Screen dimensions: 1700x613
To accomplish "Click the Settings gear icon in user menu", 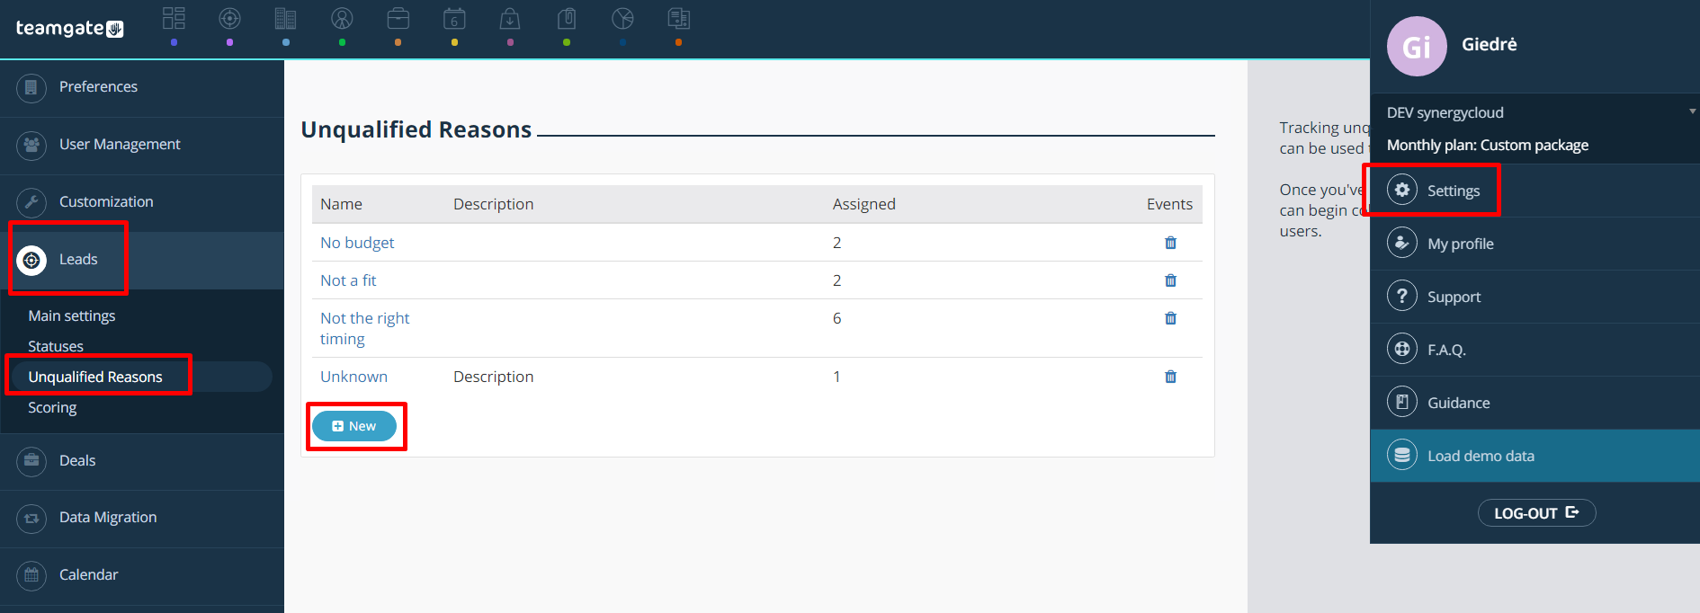I will (x=1402, y=191).
